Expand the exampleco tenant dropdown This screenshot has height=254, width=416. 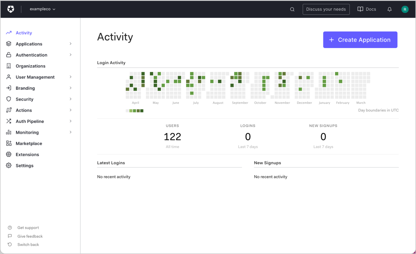(x=42, y=9)
